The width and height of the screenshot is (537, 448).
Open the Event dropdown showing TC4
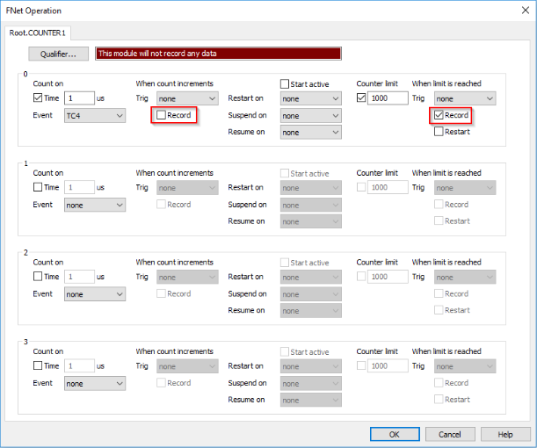pos(95,116)
